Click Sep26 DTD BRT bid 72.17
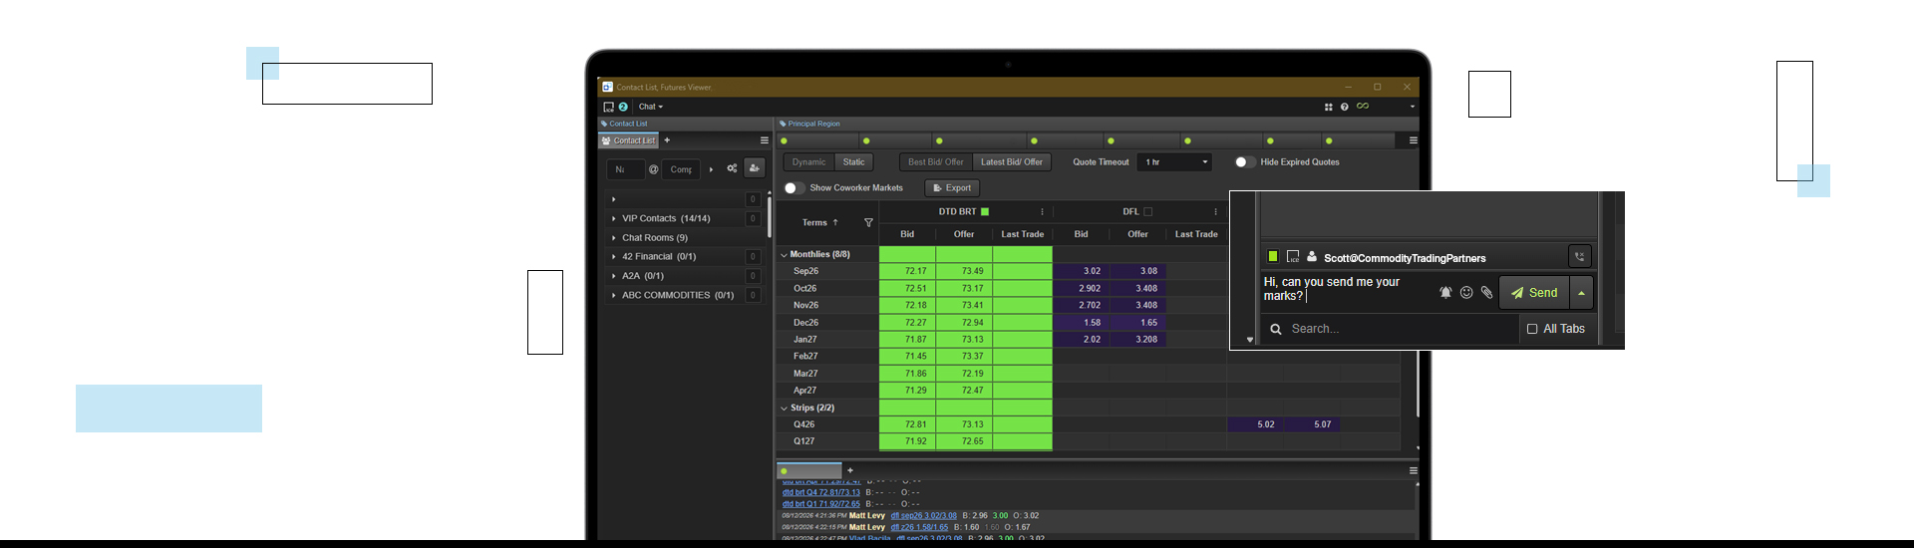The image size is (1914, 548). (907, 271)
